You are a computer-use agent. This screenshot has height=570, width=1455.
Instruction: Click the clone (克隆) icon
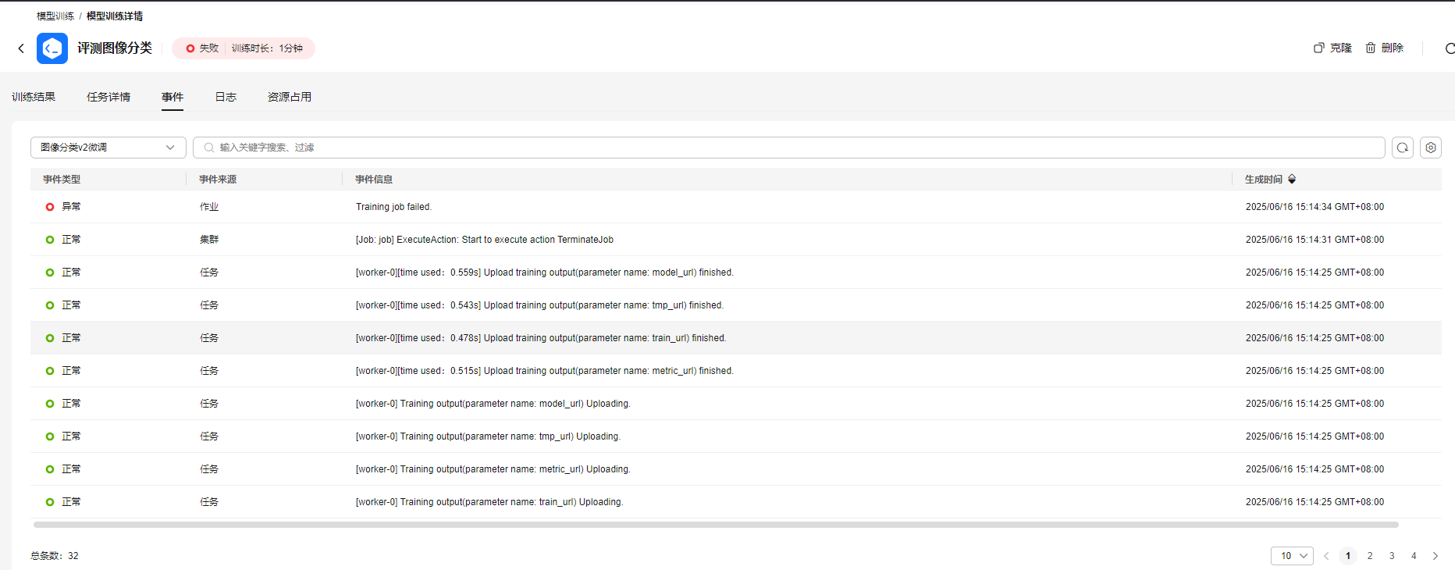(1319, 48)
